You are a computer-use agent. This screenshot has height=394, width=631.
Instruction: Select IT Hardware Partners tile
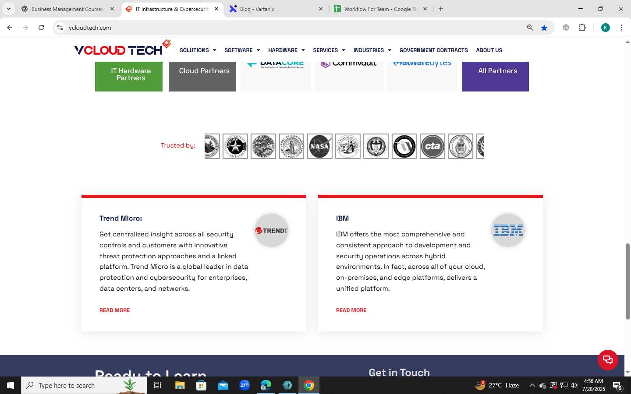(x=129, y=77)
